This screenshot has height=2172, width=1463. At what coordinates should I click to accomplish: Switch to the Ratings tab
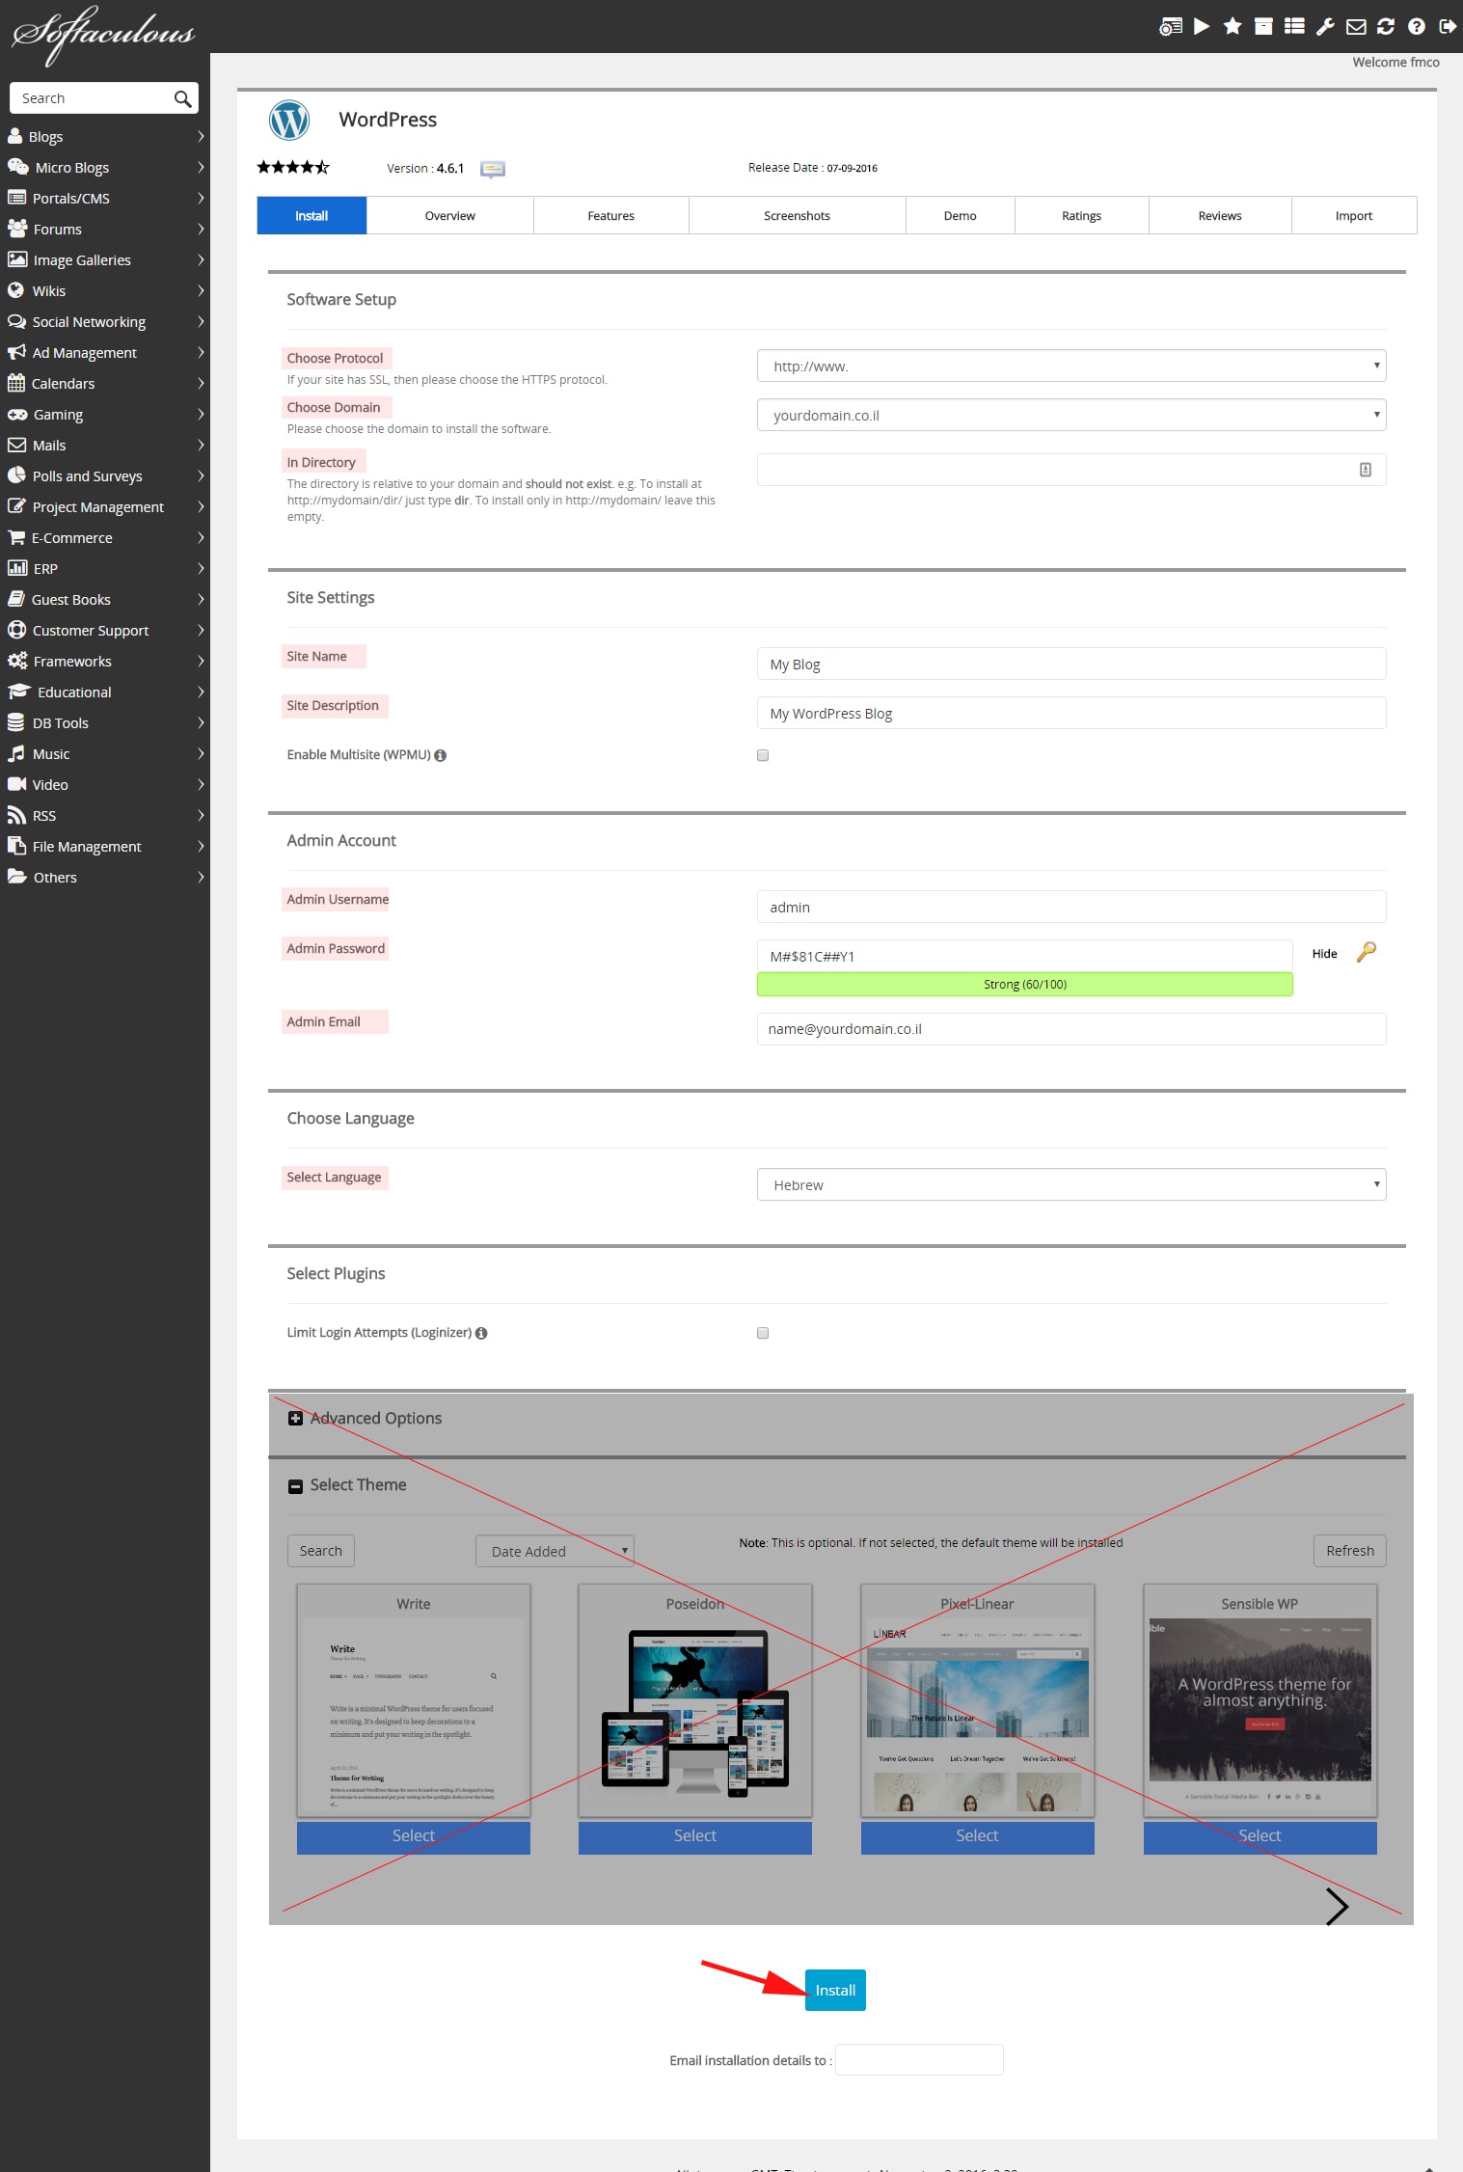click(1082, 216)
